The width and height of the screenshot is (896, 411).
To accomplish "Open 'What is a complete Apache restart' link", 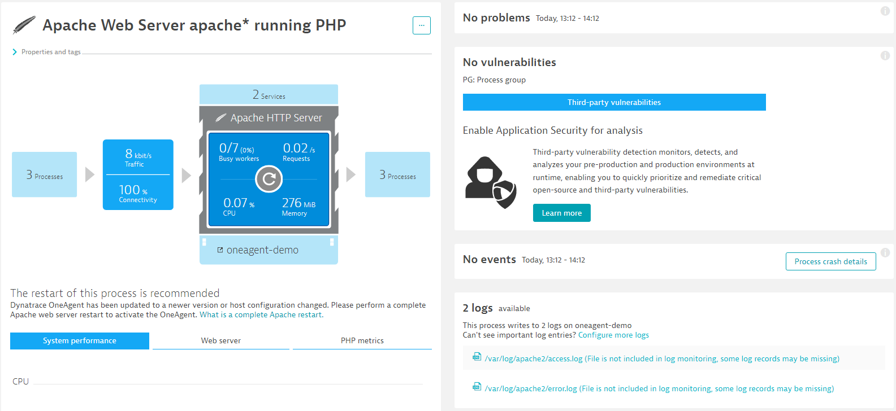I will pyautogui.click(x=261, y=315).
